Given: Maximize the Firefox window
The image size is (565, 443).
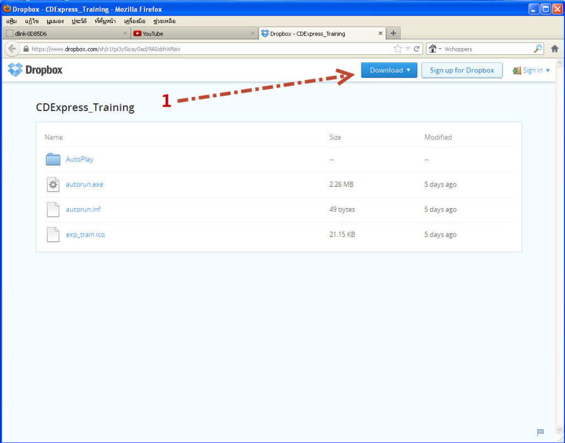Looking at the screenshot, I should [x=546, y=9].
